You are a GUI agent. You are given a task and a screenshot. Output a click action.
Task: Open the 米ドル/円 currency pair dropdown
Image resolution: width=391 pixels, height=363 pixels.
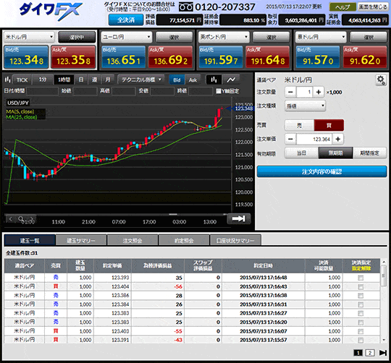tap(29, 37)
